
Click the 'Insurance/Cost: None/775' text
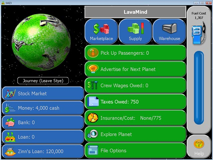pos(131,118)
